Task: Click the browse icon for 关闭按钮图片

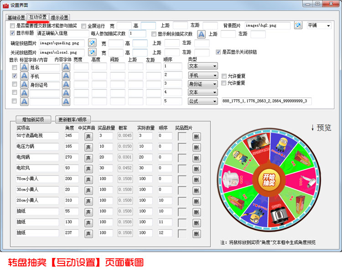Action: 92,52
